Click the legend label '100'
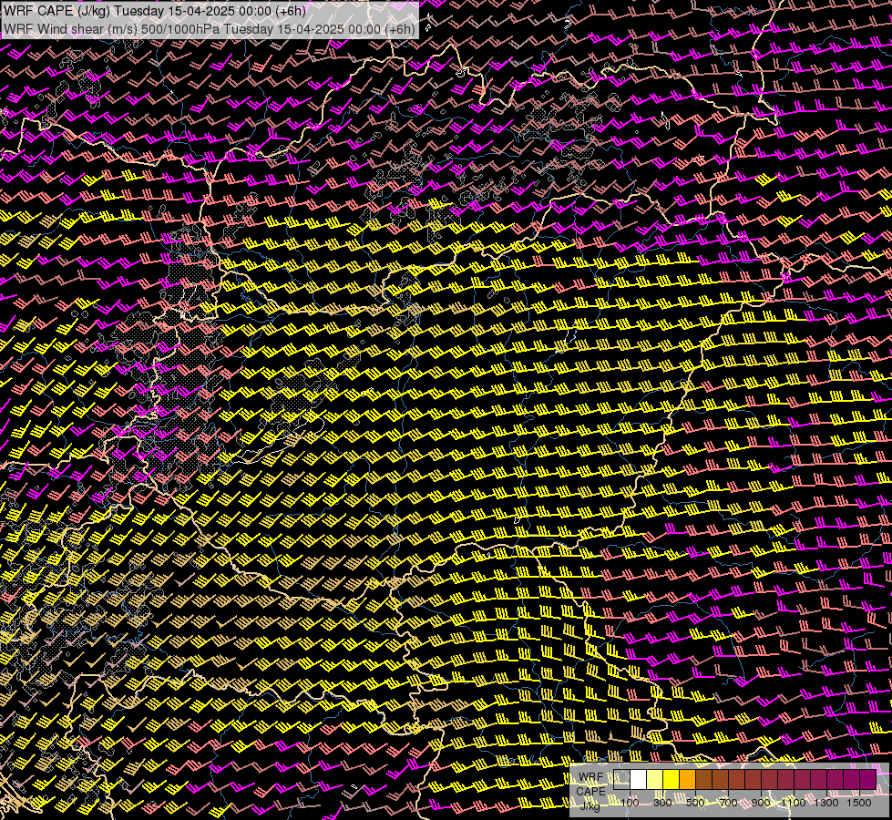 click(x=630, y=803)
